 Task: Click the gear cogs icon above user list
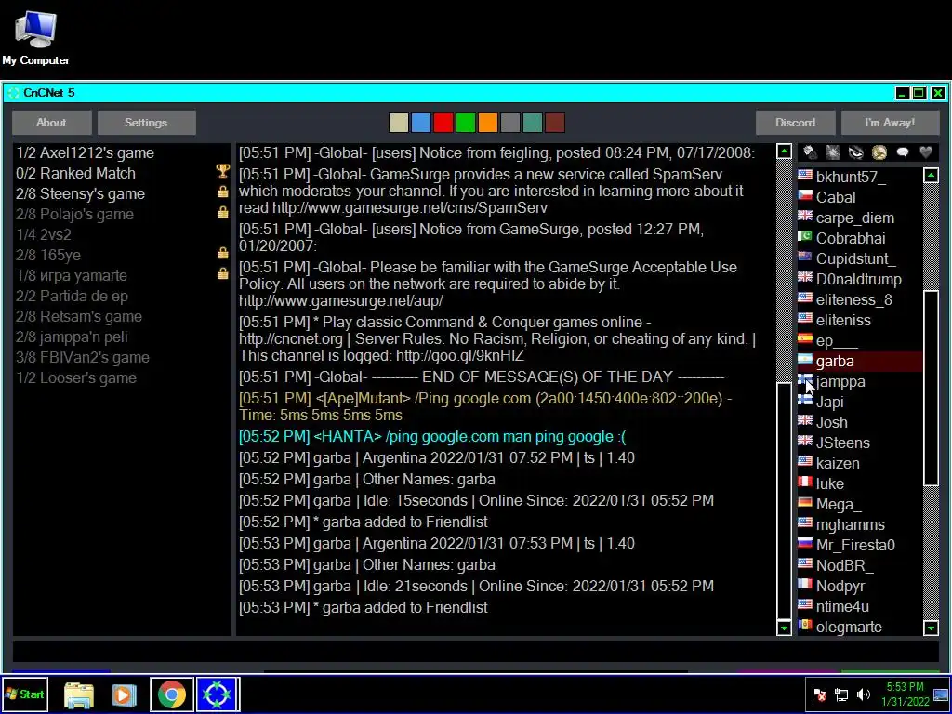[810, 152]
